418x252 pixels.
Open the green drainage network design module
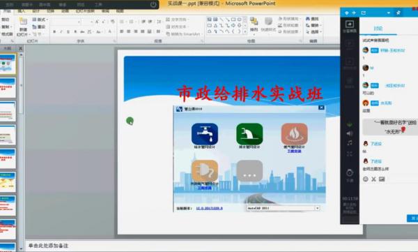[x=249, y=134]
